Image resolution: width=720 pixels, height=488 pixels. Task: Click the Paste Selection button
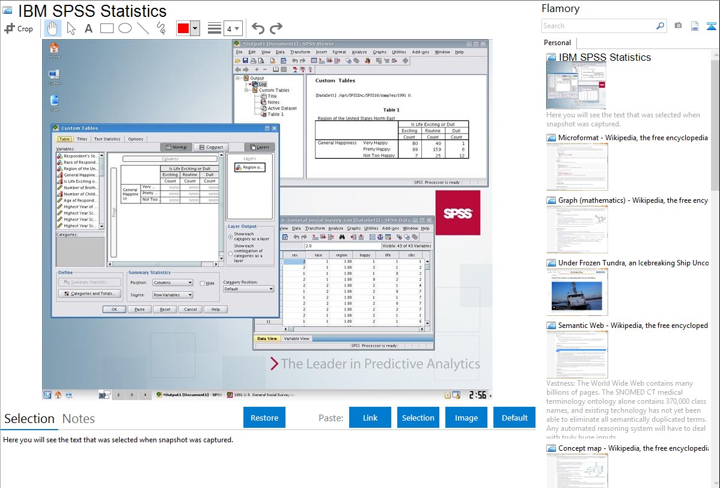(x=418, y=418)
